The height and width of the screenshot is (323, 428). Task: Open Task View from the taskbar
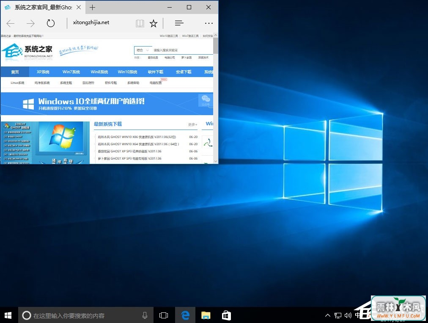pyautogui.click(x=164, y=315)
